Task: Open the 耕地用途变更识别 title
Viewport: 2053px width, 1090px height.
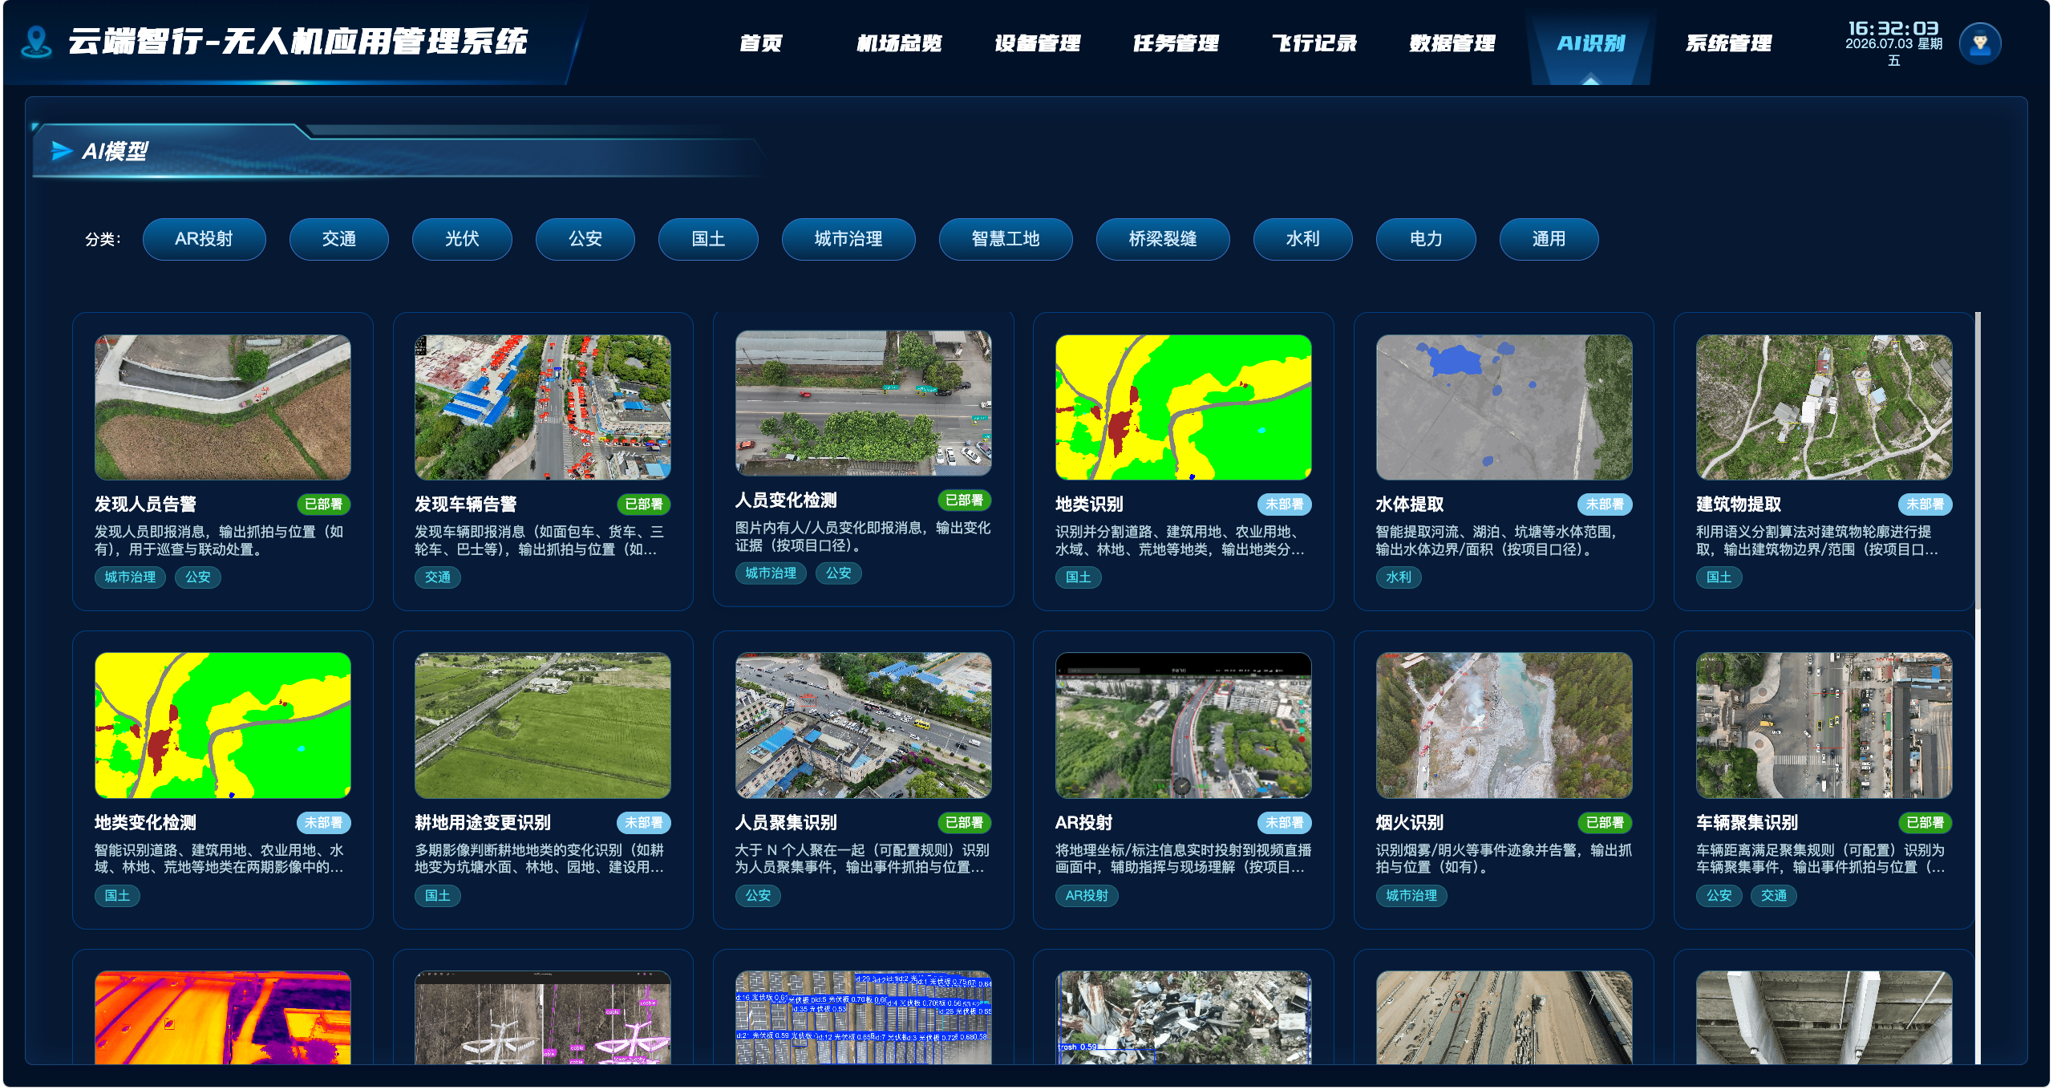Action: [x=483, y=823]
